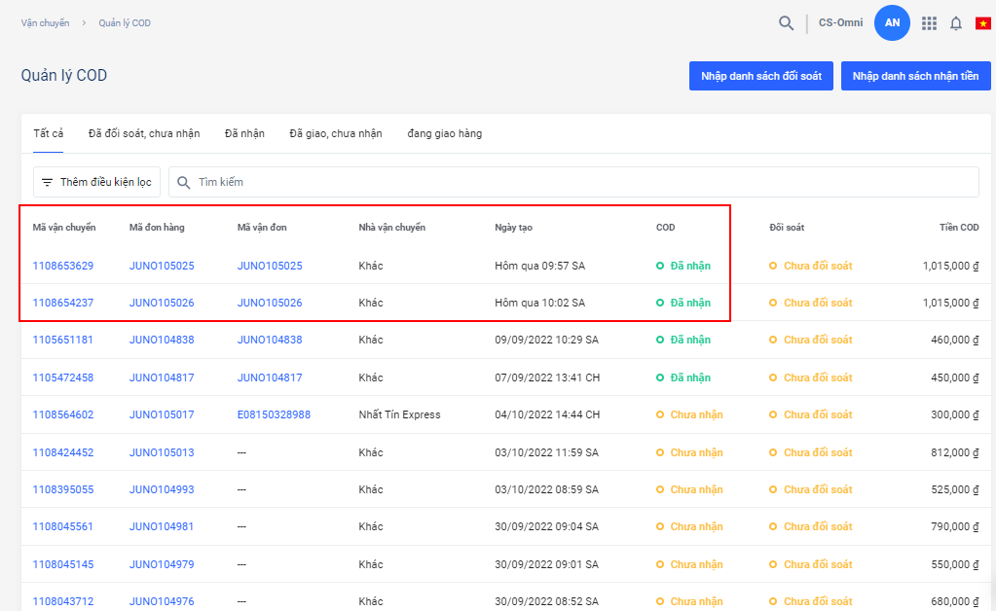Click the Vietnam flag language icon
This screenshot has width=996, height=611.
coord(982,23)
